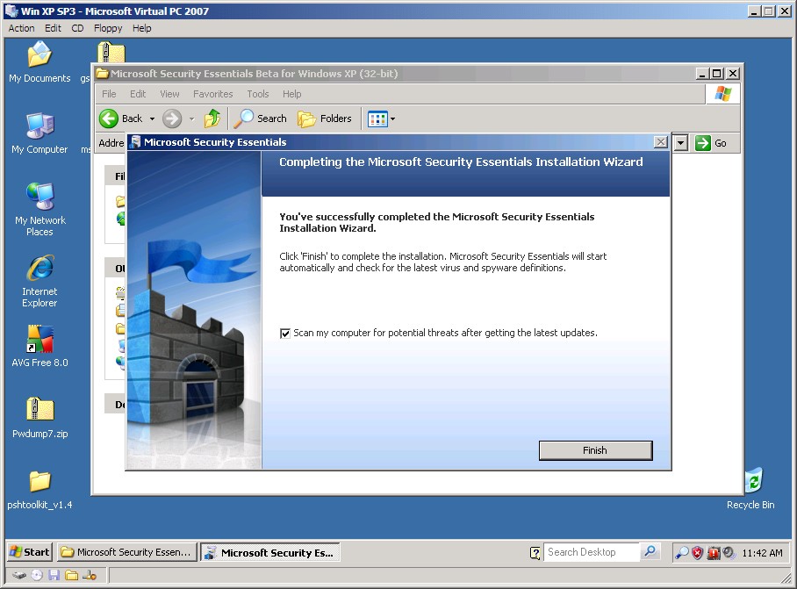Screen dimensions: 797x589
Task: Expand the Back history dropdown arrow
Action: (x=152, y=119)
